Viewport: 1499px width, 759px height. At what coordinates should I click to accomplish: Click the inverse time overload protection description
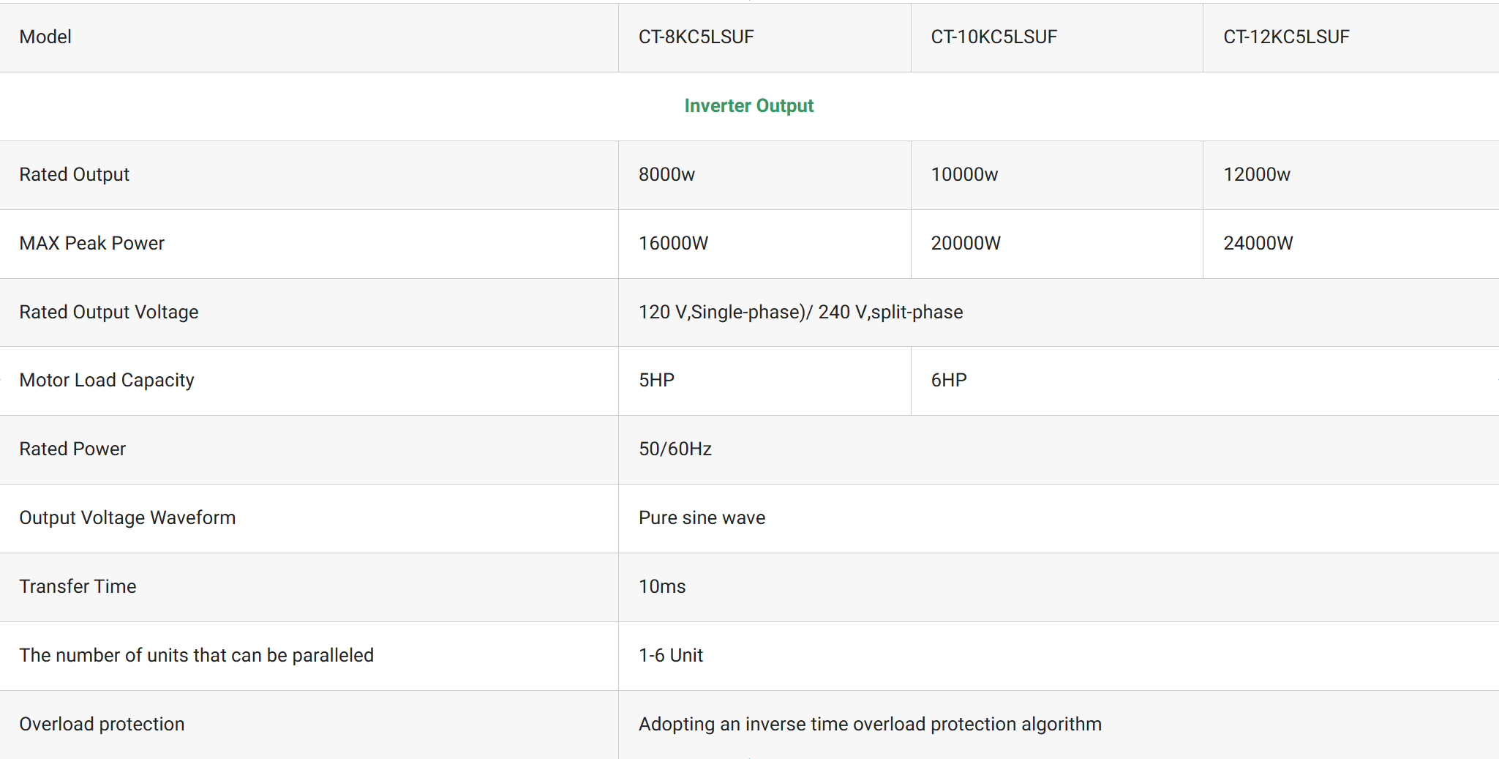[870, 724]
